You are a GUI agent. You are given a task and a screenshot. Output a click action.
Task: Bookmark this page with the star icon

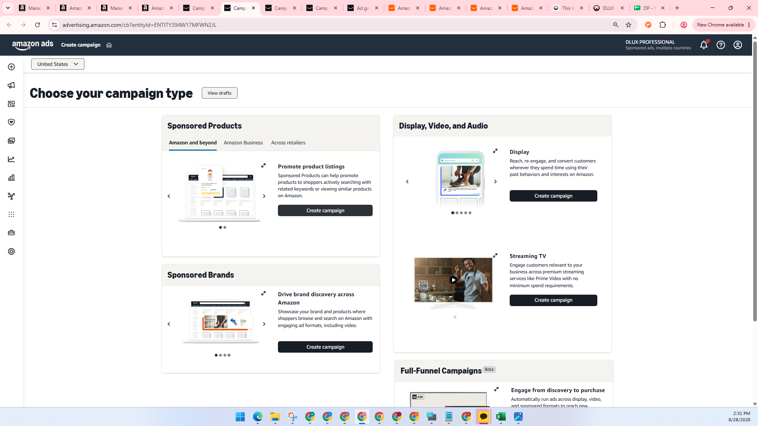click(x=629, y=25)
